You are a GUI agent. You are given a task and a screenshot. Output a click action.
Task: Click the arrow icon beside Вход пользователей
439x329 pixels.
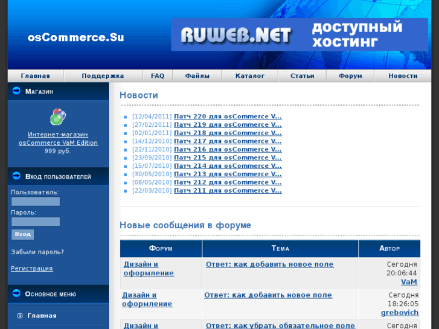16,176
